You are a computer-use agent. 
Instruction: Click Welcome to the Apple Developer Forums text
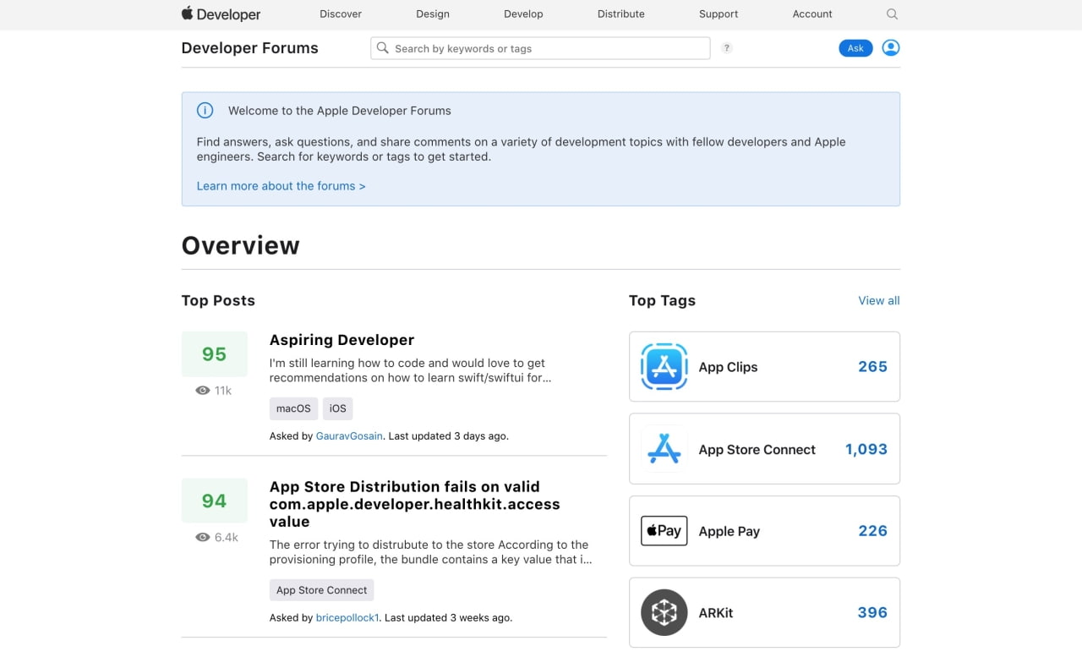(339, 111)
